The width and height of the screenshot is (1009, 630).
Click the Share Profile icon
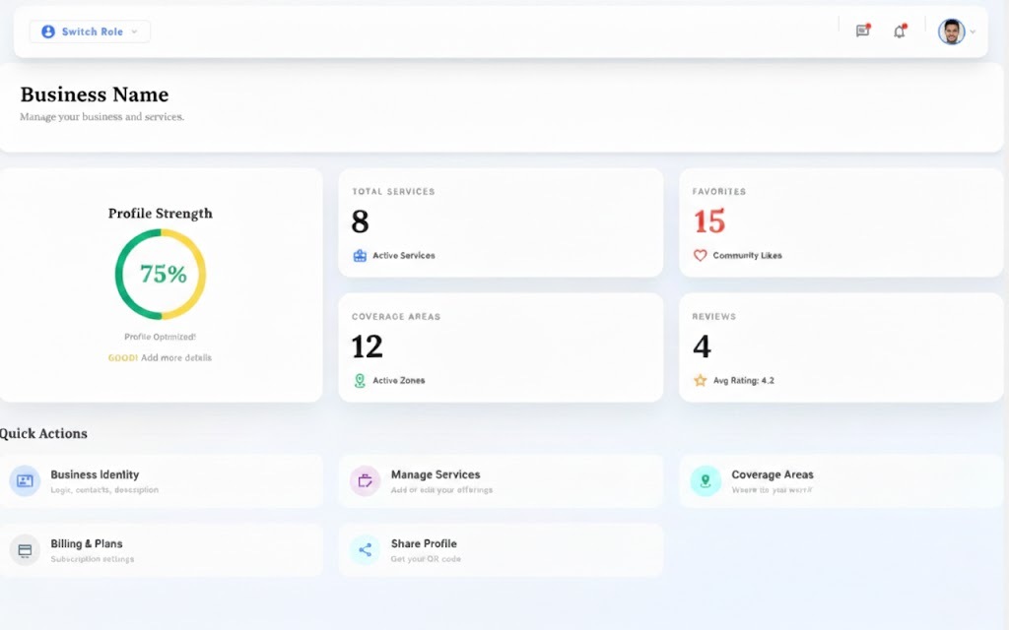(365, 550)
